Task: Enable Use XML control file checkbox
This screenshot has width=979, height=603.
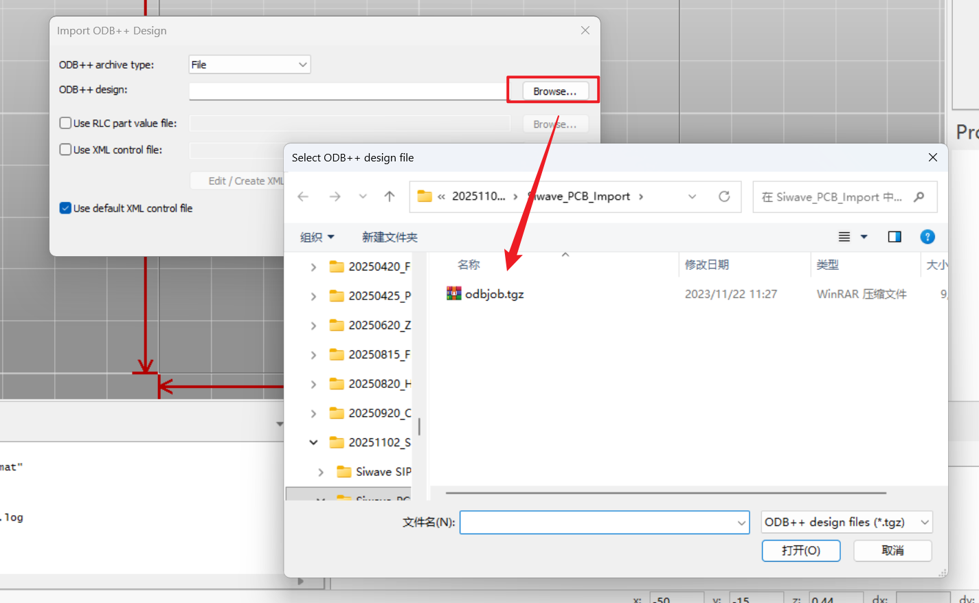Action: [x=65, y=149]
